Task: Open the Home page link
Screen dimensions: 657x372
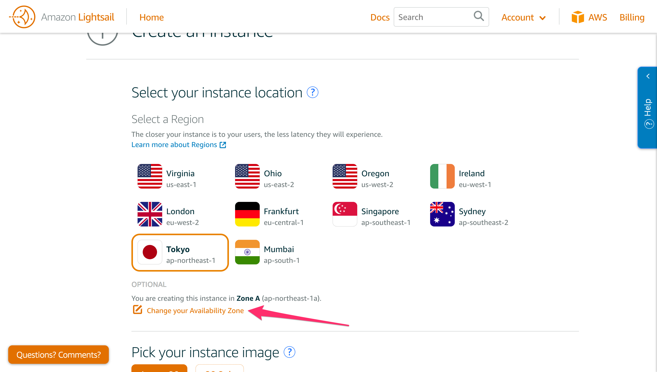Action: pos(151,17)
